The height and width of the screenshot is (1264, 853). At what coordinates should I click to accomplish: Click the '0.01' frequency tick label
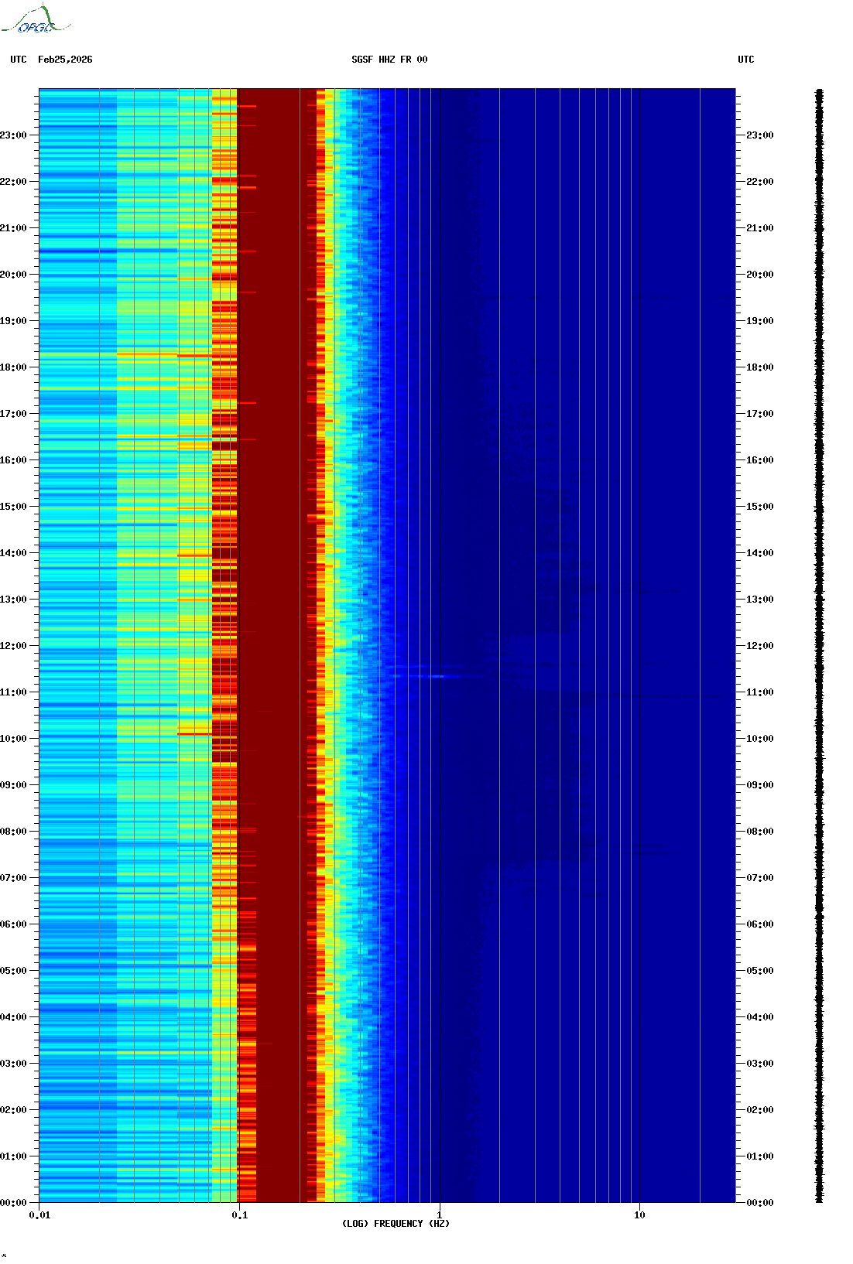(39, 1215)
